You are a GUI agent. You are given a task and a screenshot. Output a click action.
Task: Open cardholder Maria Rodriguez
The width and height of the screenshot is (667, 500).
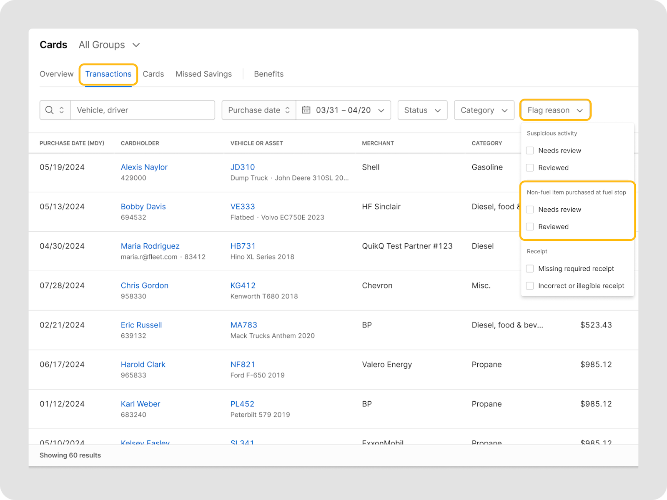coord(150,246)
